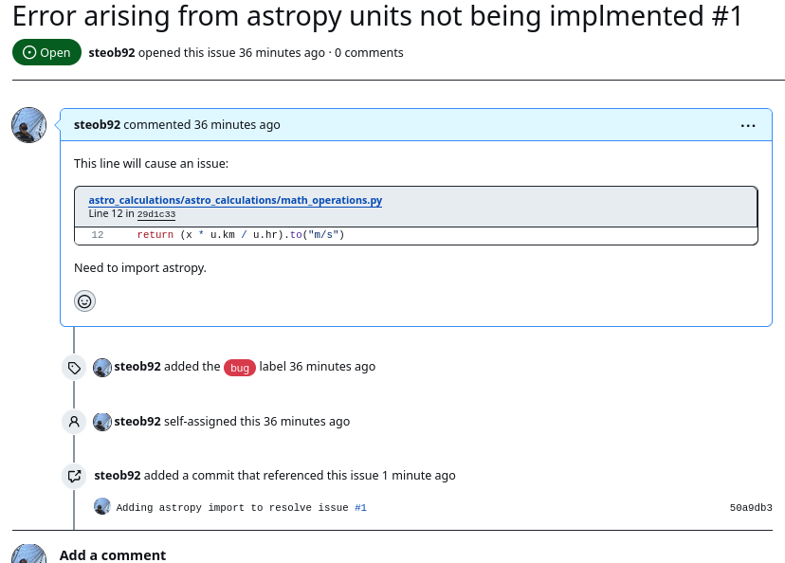
Task: Select the red bug label
Action: [x=240, y=367]
